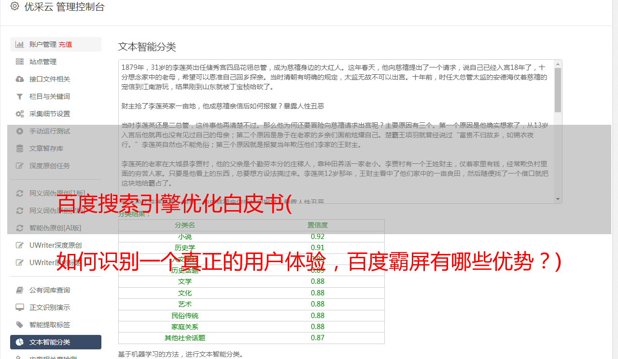Click the text area scrollbar down arrow

558,199
